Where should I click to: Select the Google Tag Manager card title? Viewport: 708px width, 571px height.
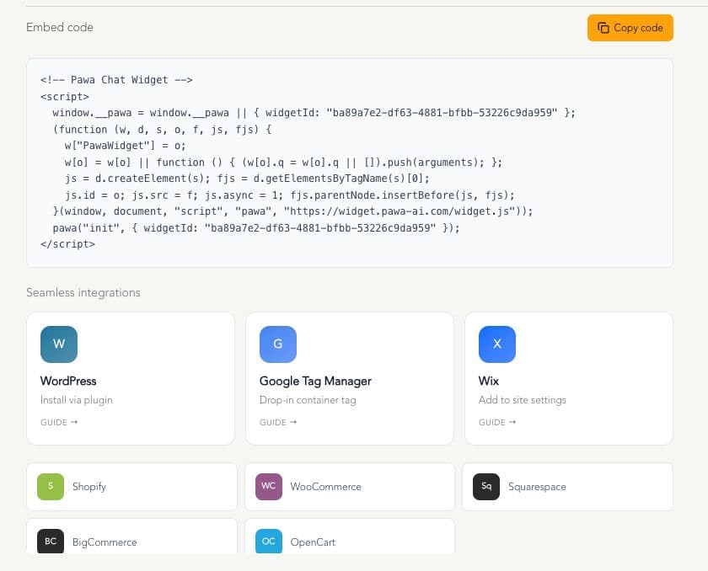click(315, 382)
